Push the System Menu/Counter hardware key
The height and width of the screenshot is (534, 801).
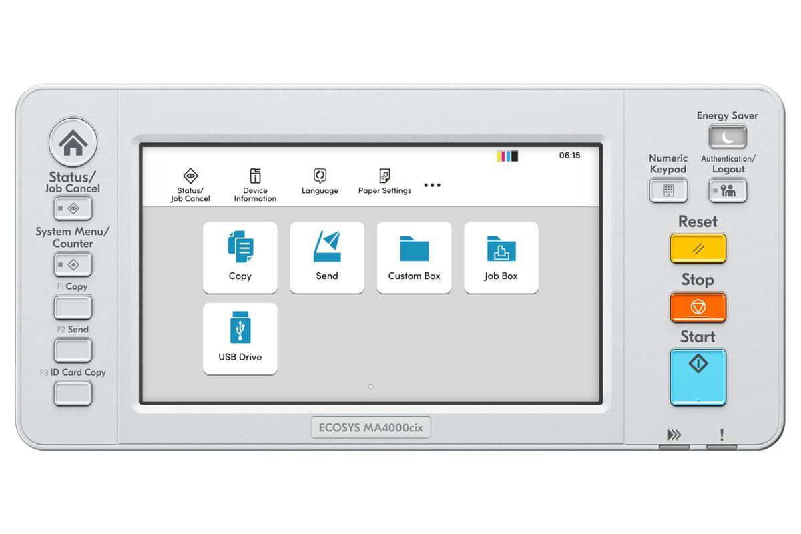click(x=73, y=265)
